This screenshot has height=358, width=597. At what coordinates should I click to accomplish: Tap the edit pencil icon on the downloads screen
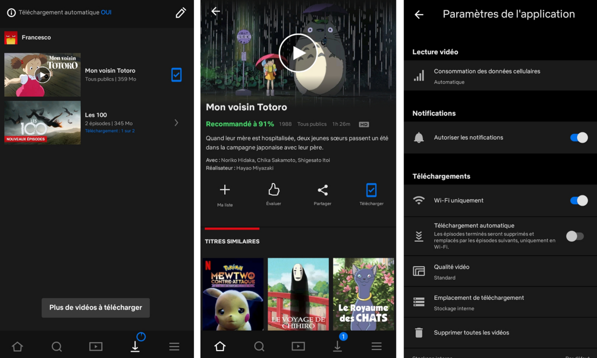tap(181, 12)
